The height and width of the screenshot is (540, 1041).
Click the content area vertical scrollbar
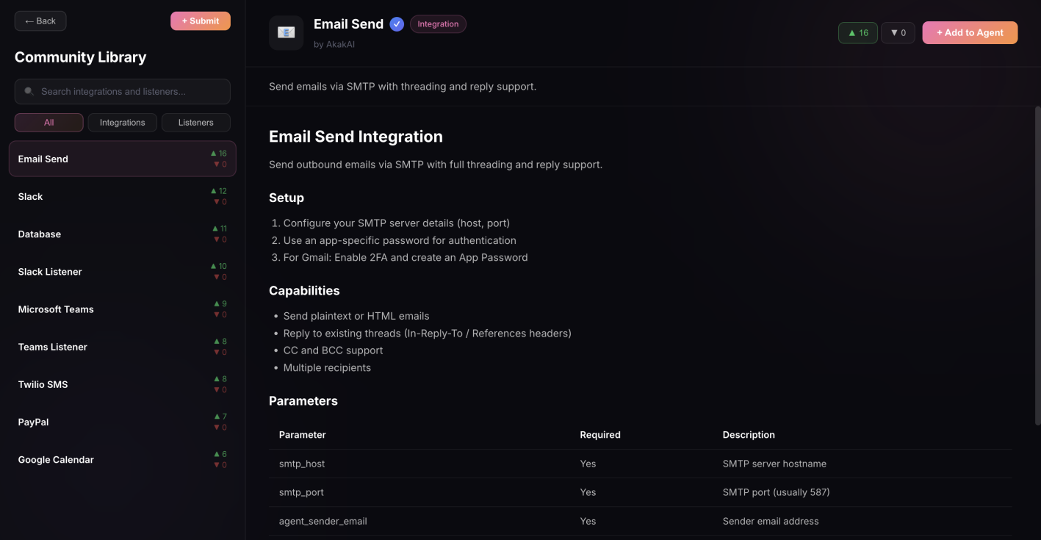(x=1037, y=264)
